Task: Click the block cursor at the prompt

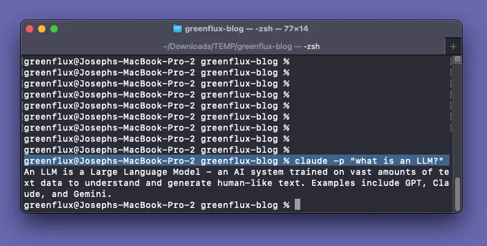Action: point(298,205)
